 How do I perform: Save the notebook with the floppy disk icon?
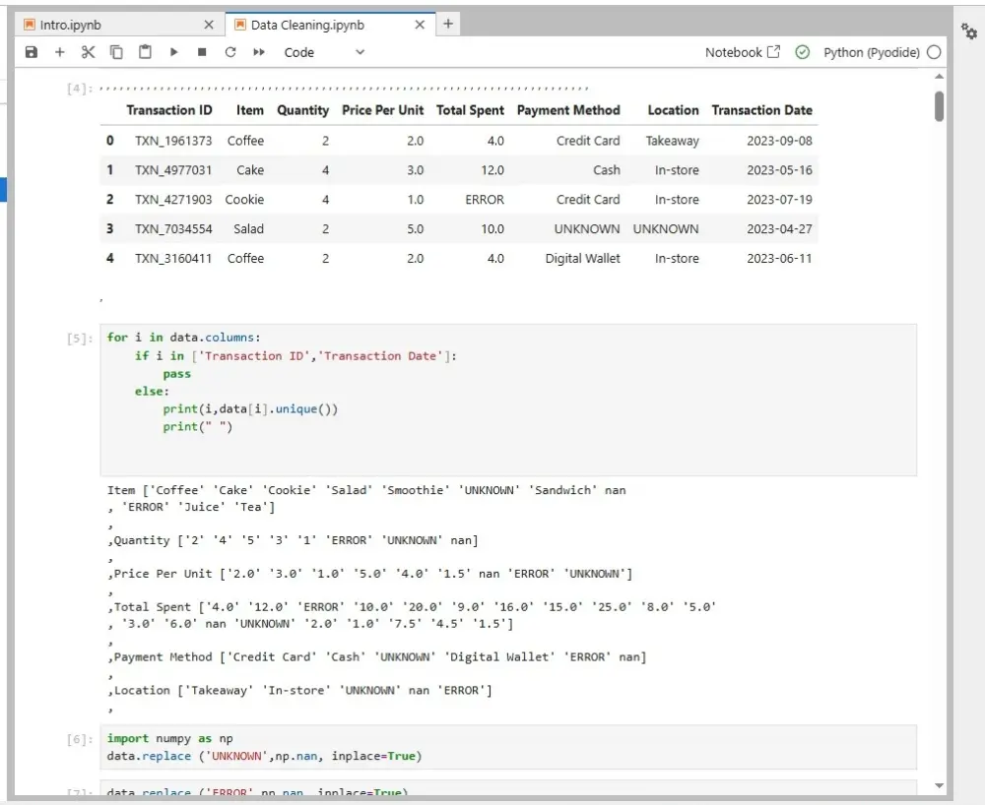click(32, 52)
